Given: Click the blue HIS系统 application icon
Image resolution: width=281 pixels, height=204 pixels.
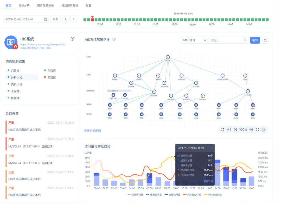Looking at the screenshot, I should [10, 40].
